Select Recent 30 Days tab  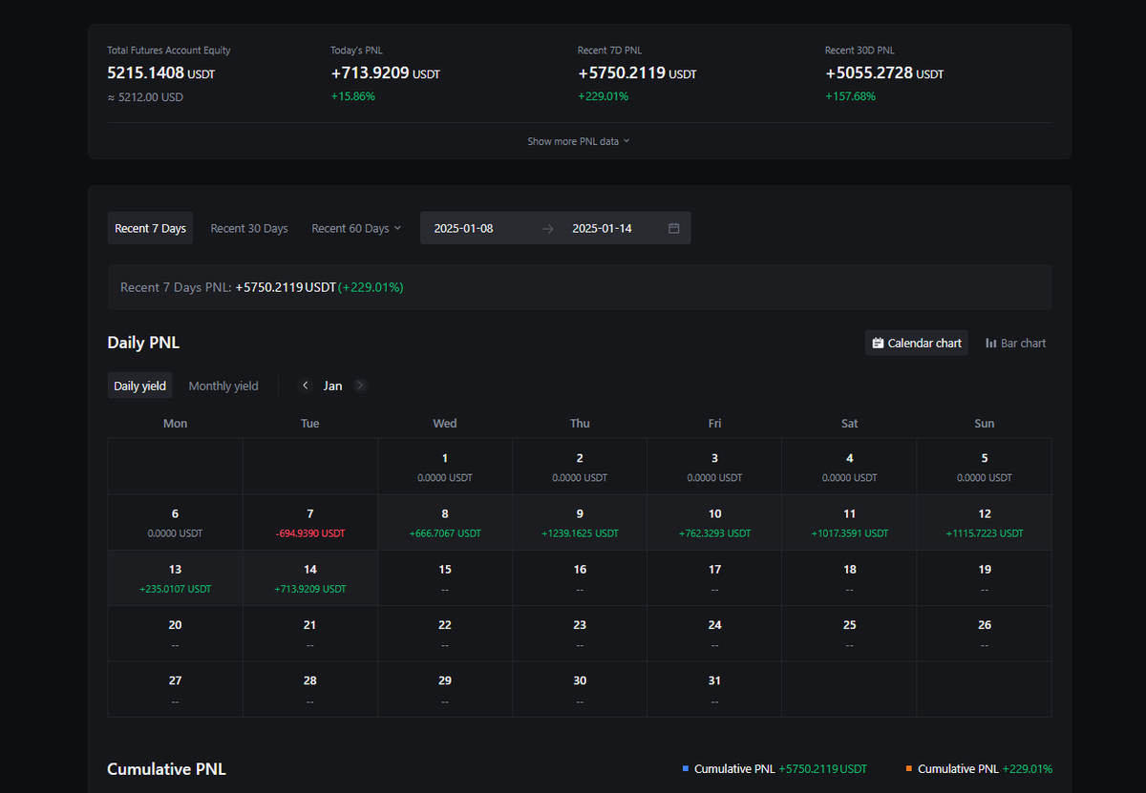[249, 228]
